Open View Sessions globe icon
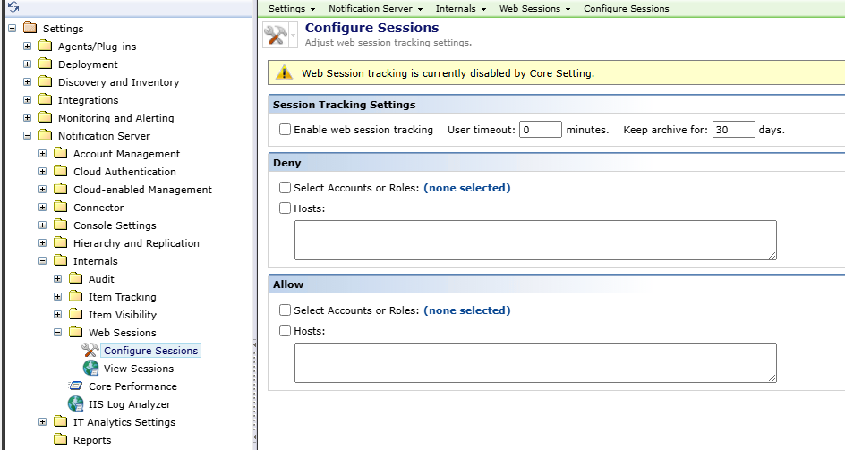Image resolution: width=845 pixels, height=450 pixels. (x=90, y=368)
